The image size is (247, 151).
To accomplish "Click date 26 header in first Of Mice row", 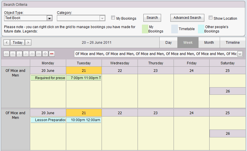I will tap(228, 91).
